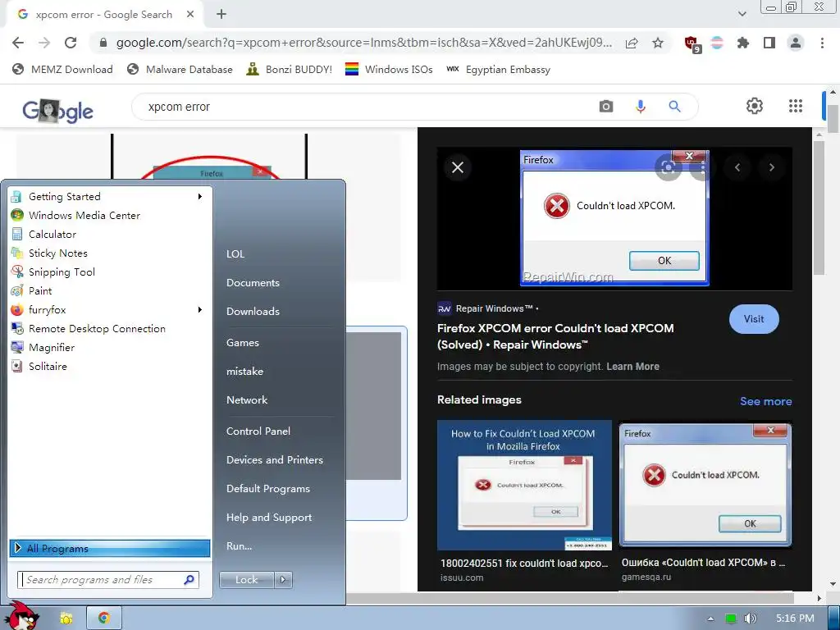The width and height of the screenshot is (840, 630).
Task: Open Downloads in Start menu
Action: (253, 311)
